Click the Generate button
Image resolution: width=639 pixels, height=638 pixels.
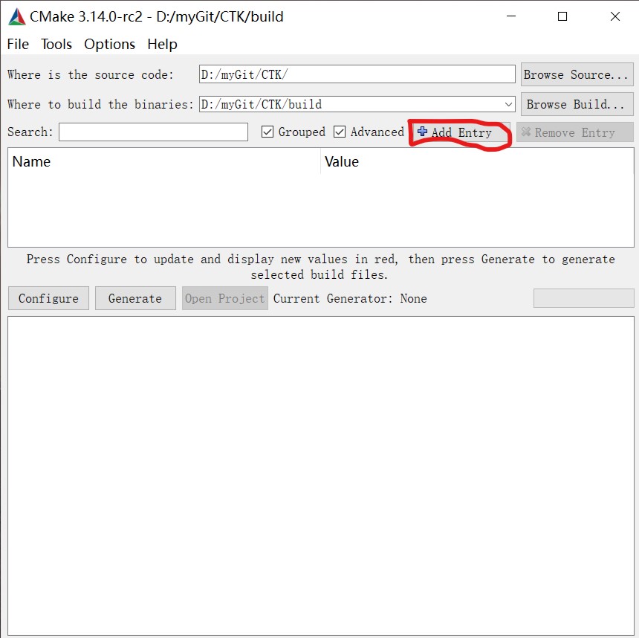pyautogui.click(x=135, y=298)
